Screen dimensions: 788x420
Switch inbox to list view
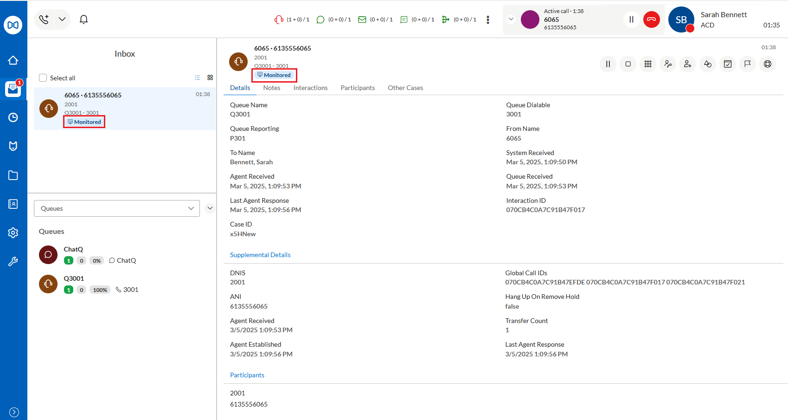[x=197, y=78]
